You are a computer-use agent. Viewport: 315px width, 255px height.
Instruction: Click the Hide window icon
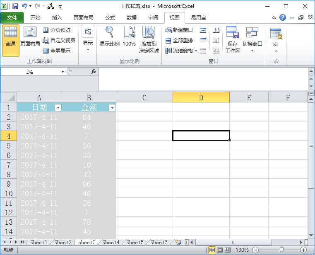pyautogui.click(x=203, y=41)
